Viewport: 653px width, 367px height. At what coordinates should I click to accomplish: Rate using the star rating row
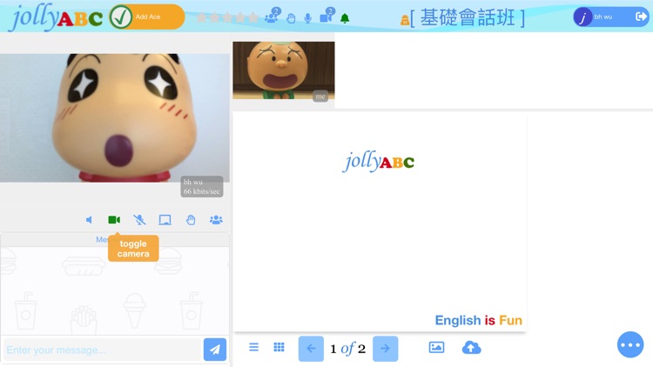227,18
